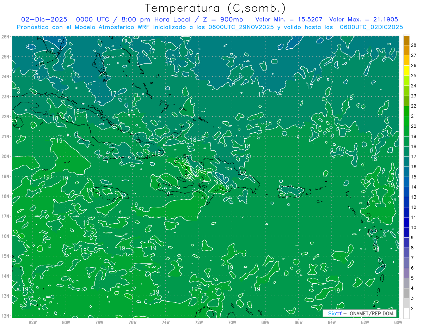Click the longitude axis label "60W"
Screen dimensions: 423x327
398,322
